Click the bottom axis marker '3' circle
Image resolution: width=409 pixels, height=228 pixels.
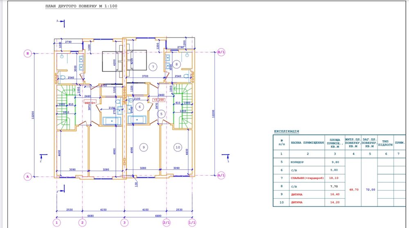pos(124,223)
